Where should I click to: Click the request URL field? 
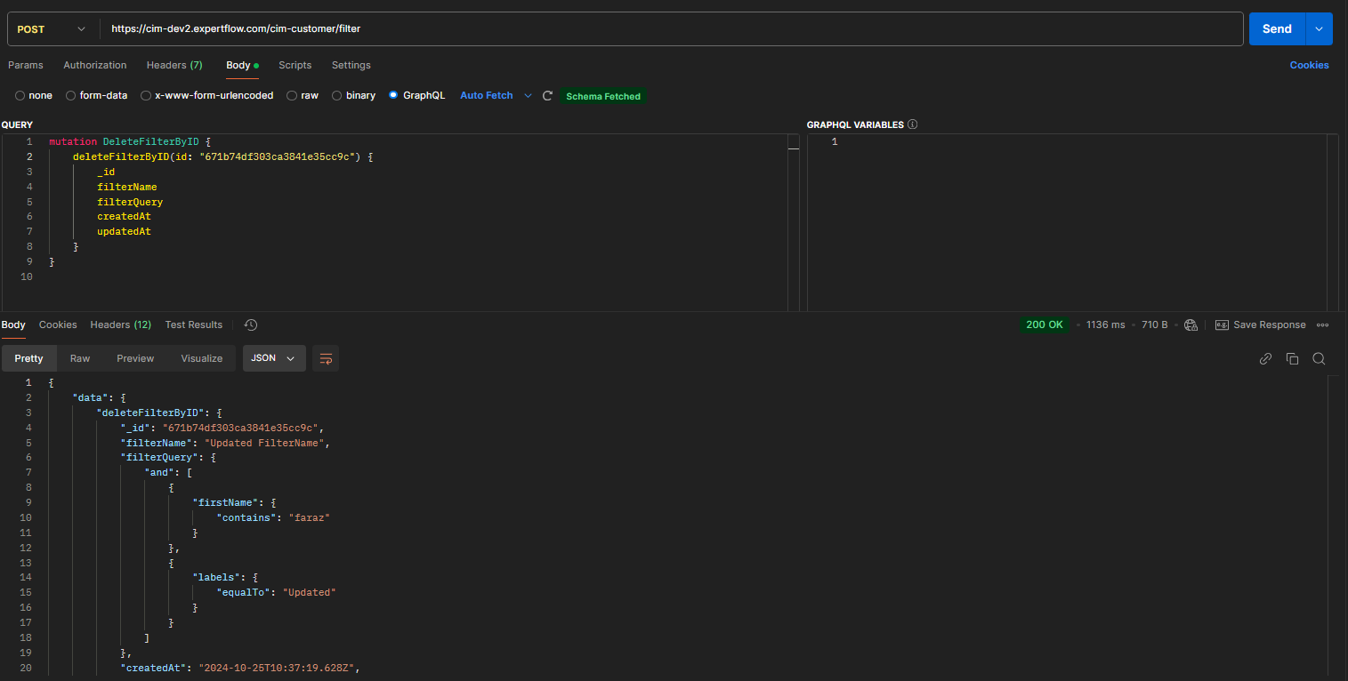coord(667,29)
